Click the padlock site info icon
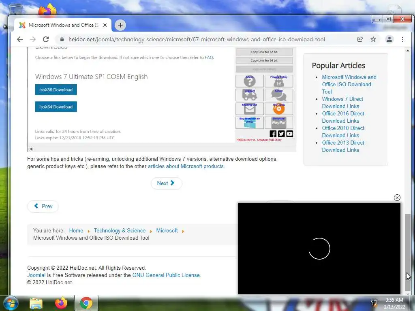Image resolution: width=415 pixels, height=311 pixels. (x=62, y=39)
